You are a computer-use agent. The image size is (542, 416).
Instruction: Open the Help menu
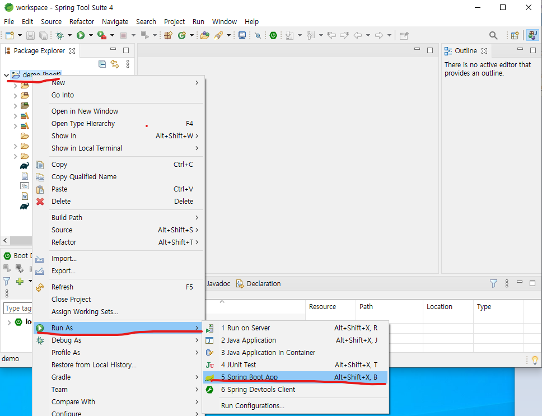[251, 21]
